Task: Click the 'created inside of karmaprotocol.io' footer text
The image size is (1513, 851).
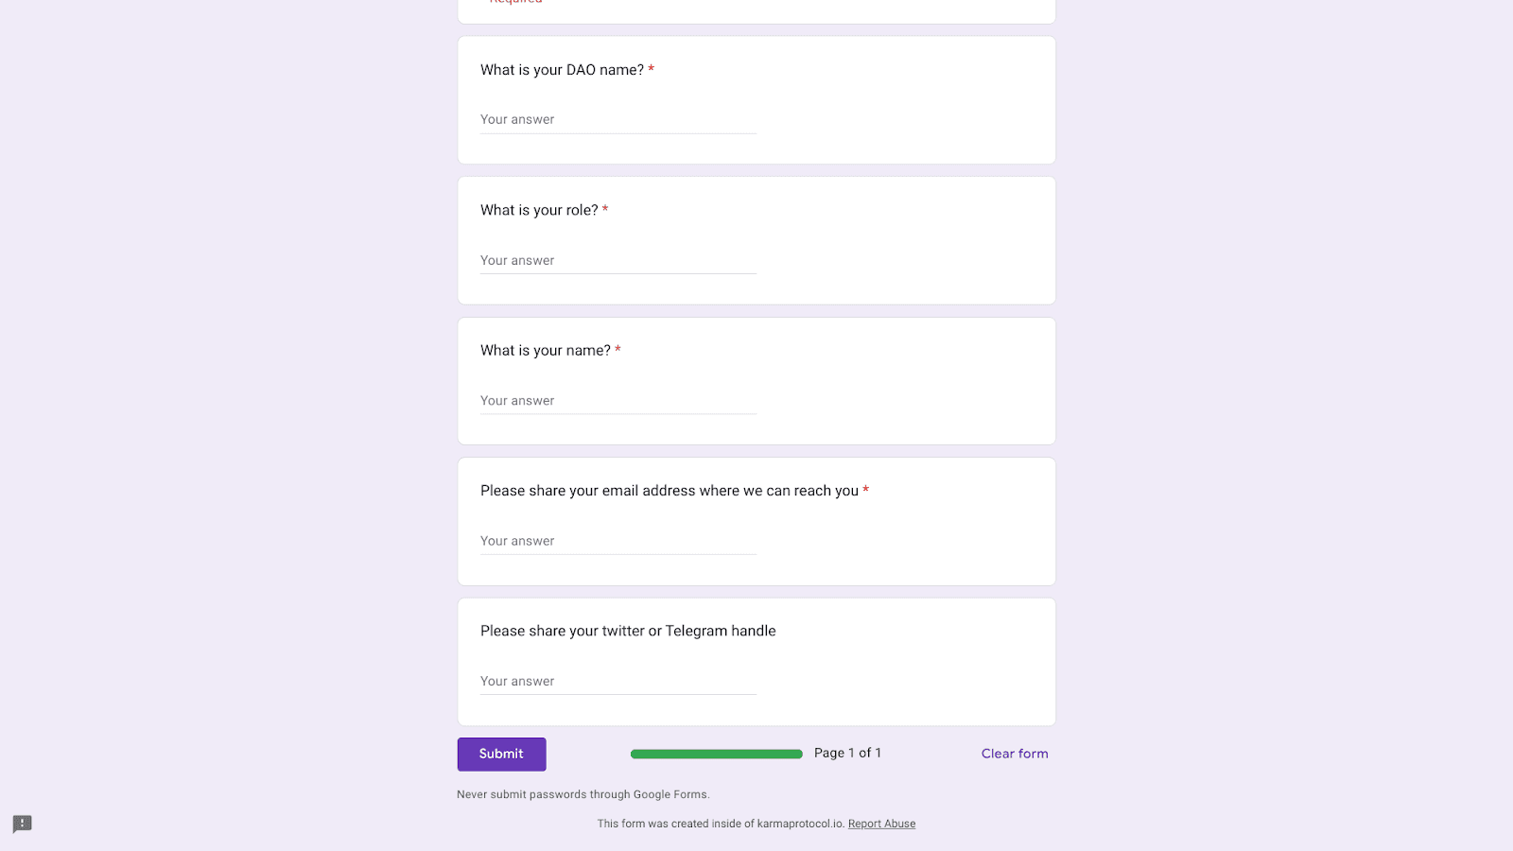Action: point(719,824)
